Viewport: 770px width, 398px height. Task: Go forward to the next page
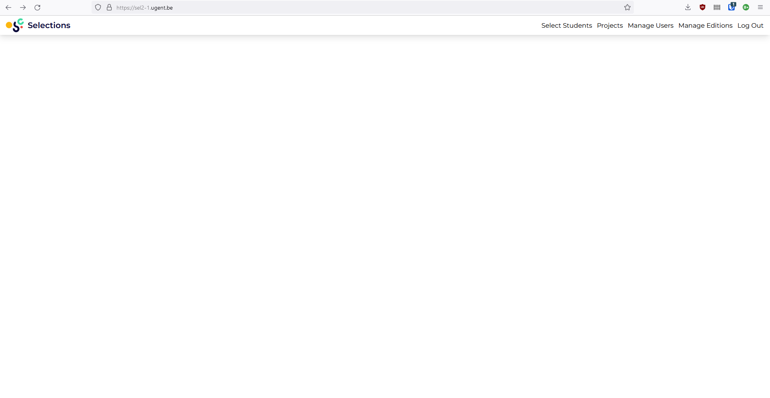point(23,8)
